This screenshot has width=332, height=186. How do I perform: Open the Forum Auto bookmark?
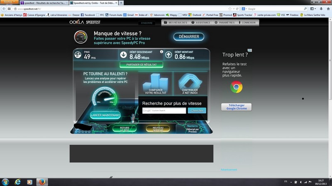coord(114,15)
